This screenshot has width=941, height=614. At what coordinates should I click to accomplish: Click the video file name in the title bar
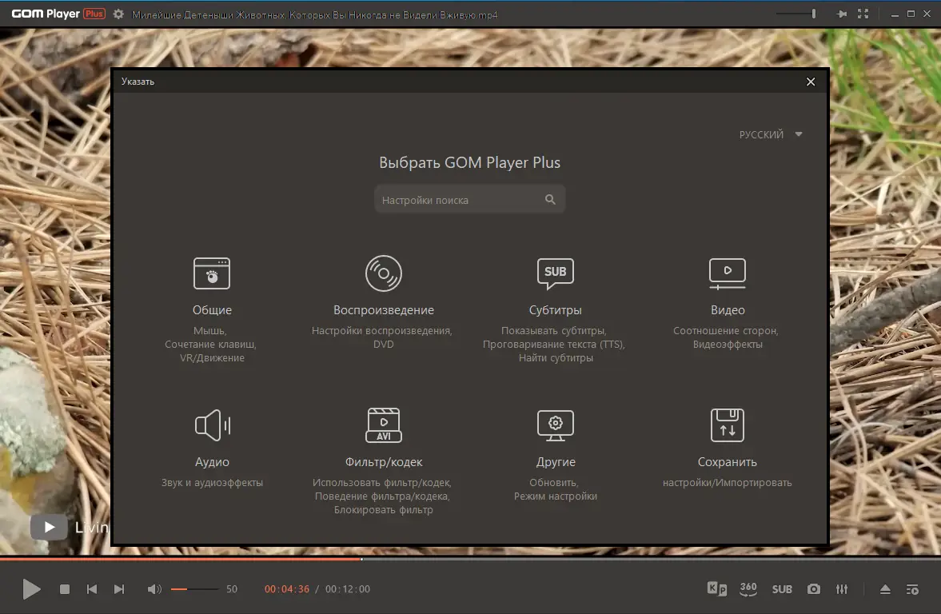314,14
